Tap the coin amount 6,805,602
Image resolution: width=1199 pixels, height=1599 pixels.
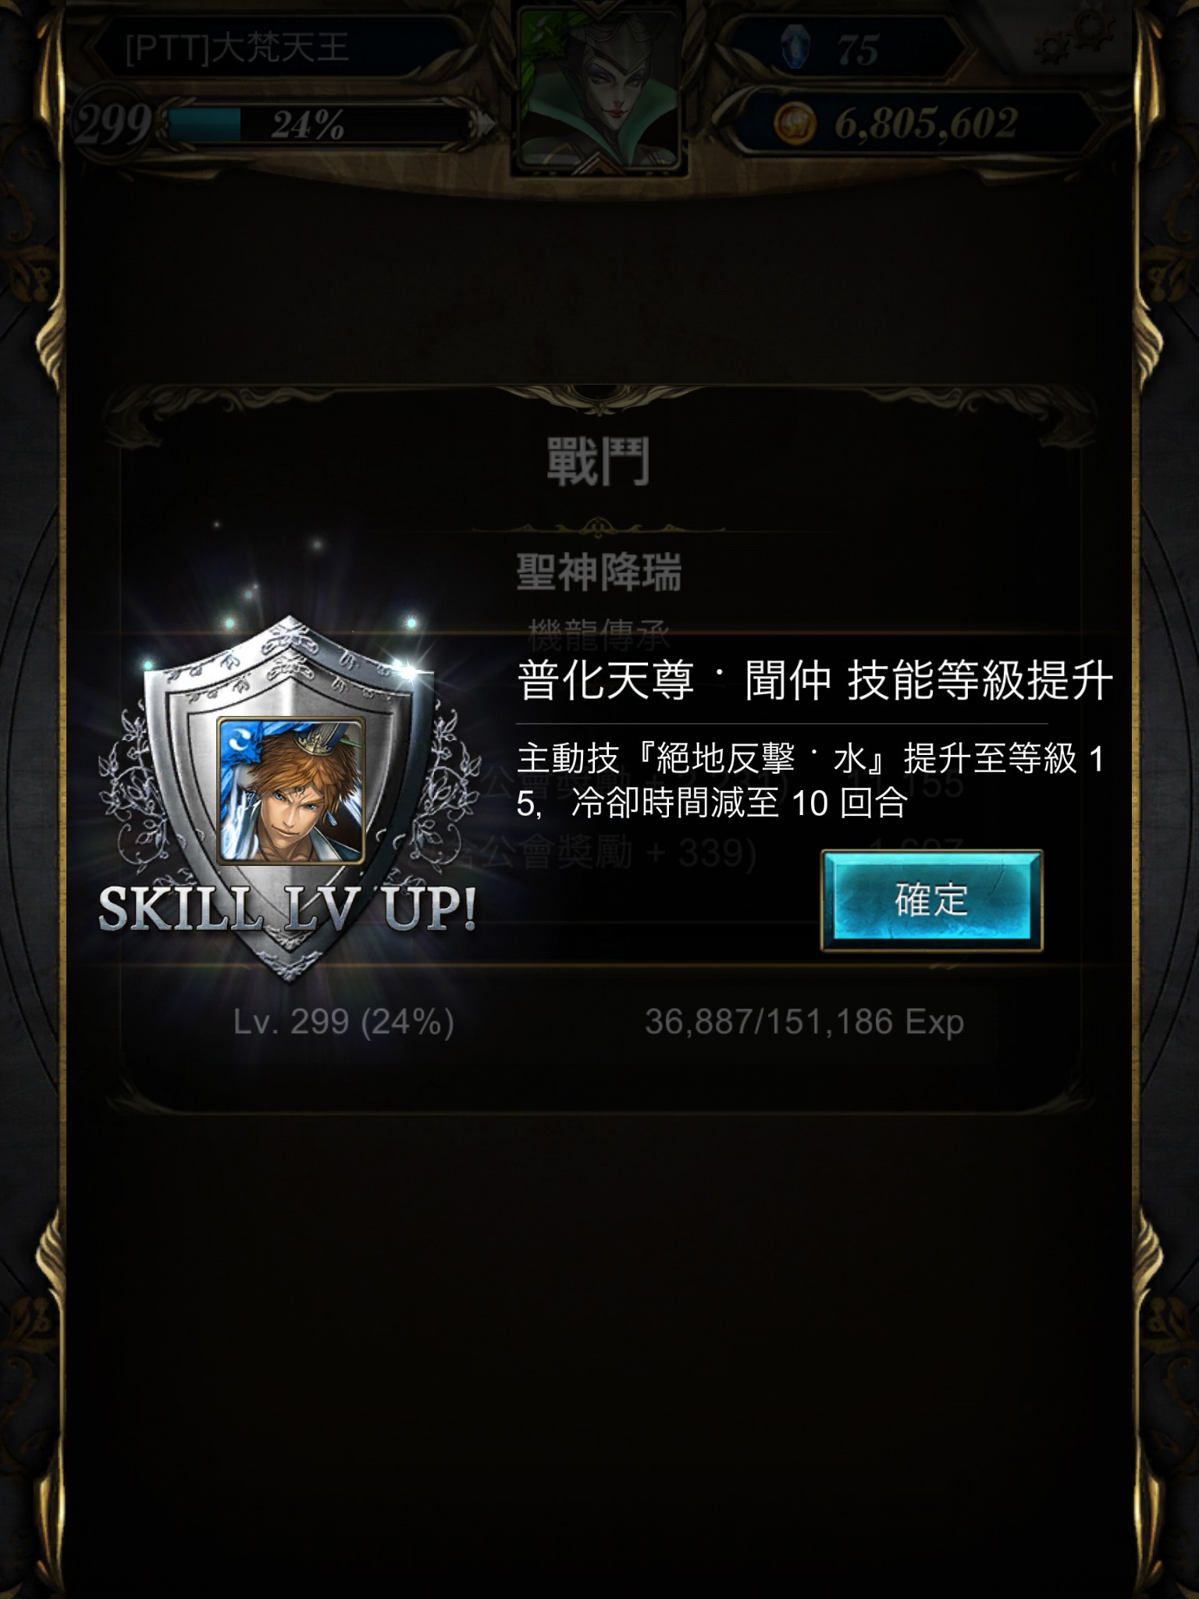(x=927, y=123)
